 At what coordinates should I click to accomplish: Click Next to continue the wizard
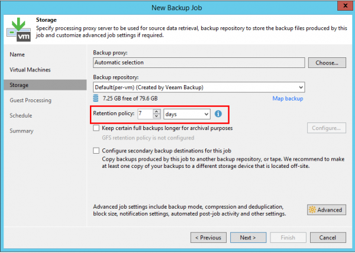pyautogui.click(x=247, y=238)
